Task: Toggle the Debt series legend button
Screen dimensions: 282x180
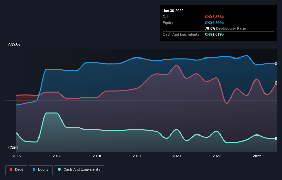Action: pyautogui.click(x=16, y=170)
